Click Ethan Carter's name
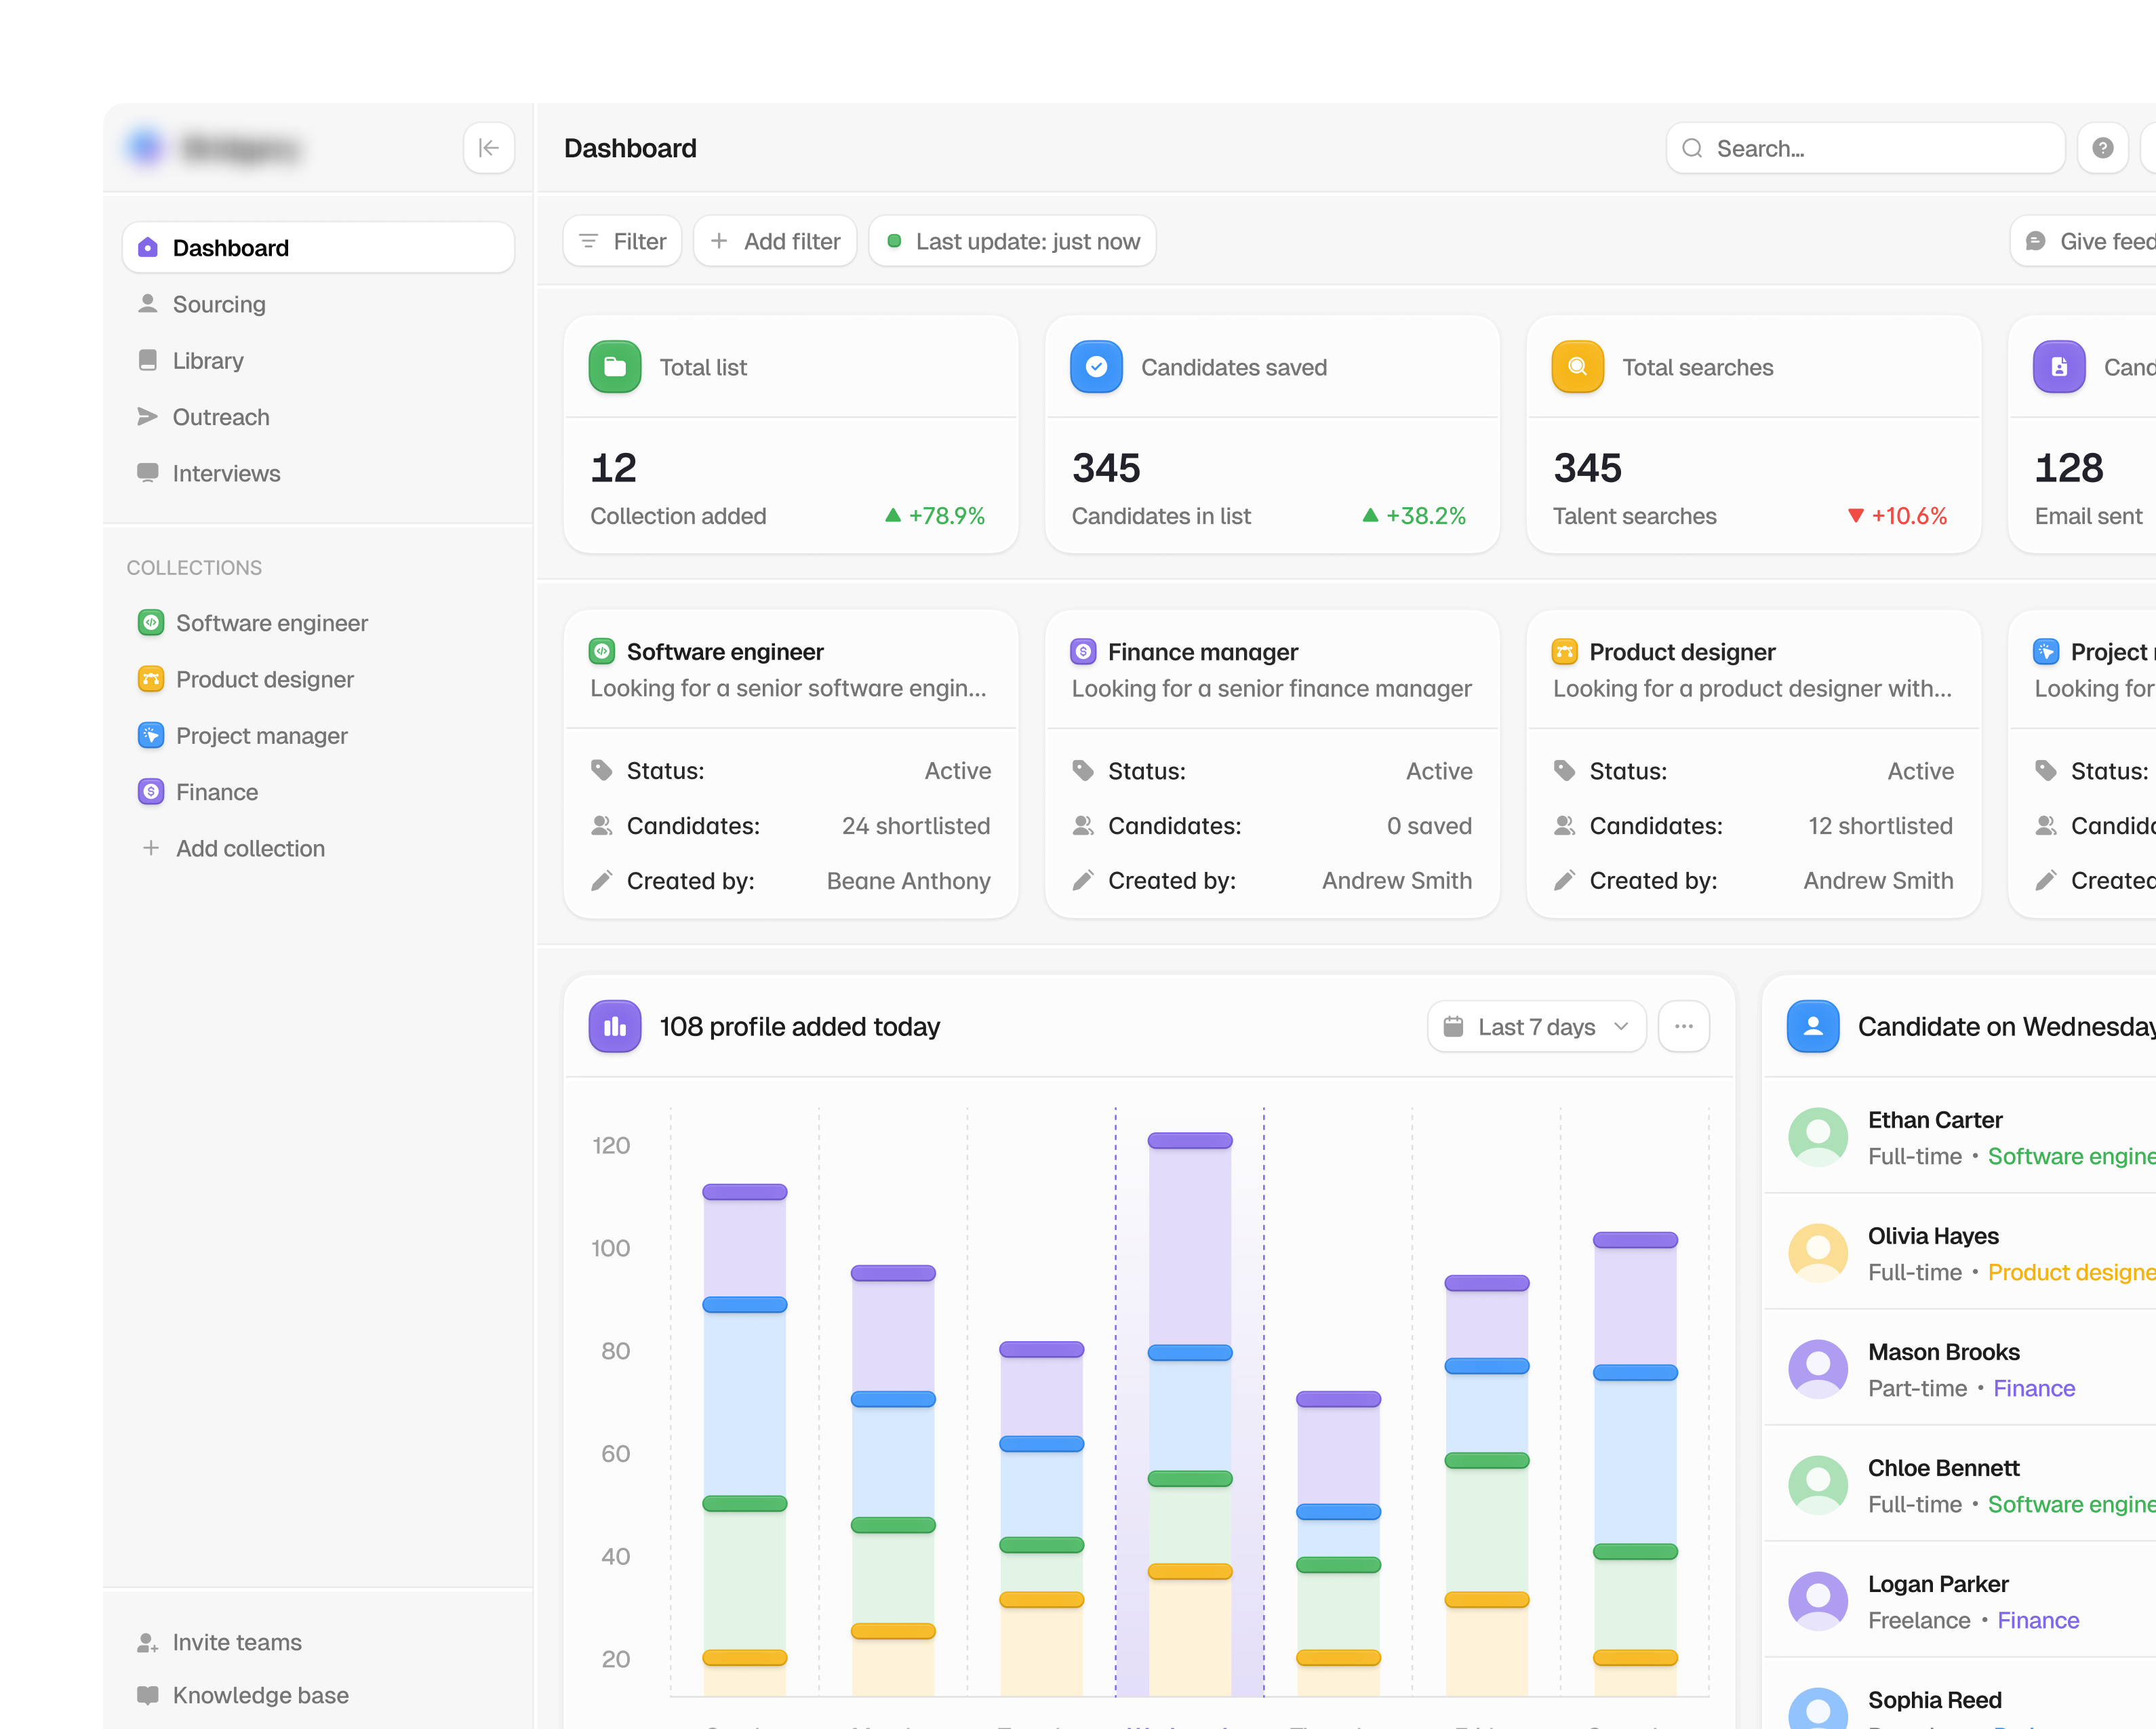The width and height of the screenshot is (2156, 1729). click(x=1935, y=1120)
